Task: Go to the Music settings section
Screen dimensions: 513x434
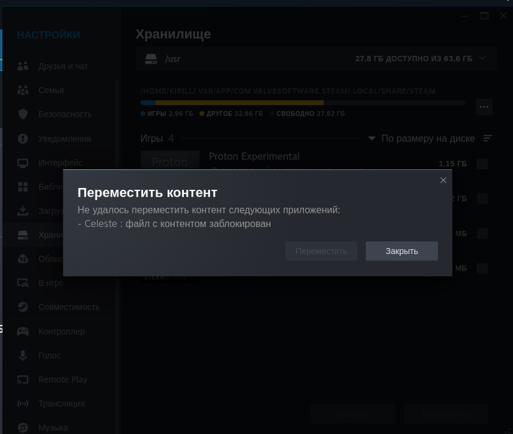Action: (x=53, y=428)
